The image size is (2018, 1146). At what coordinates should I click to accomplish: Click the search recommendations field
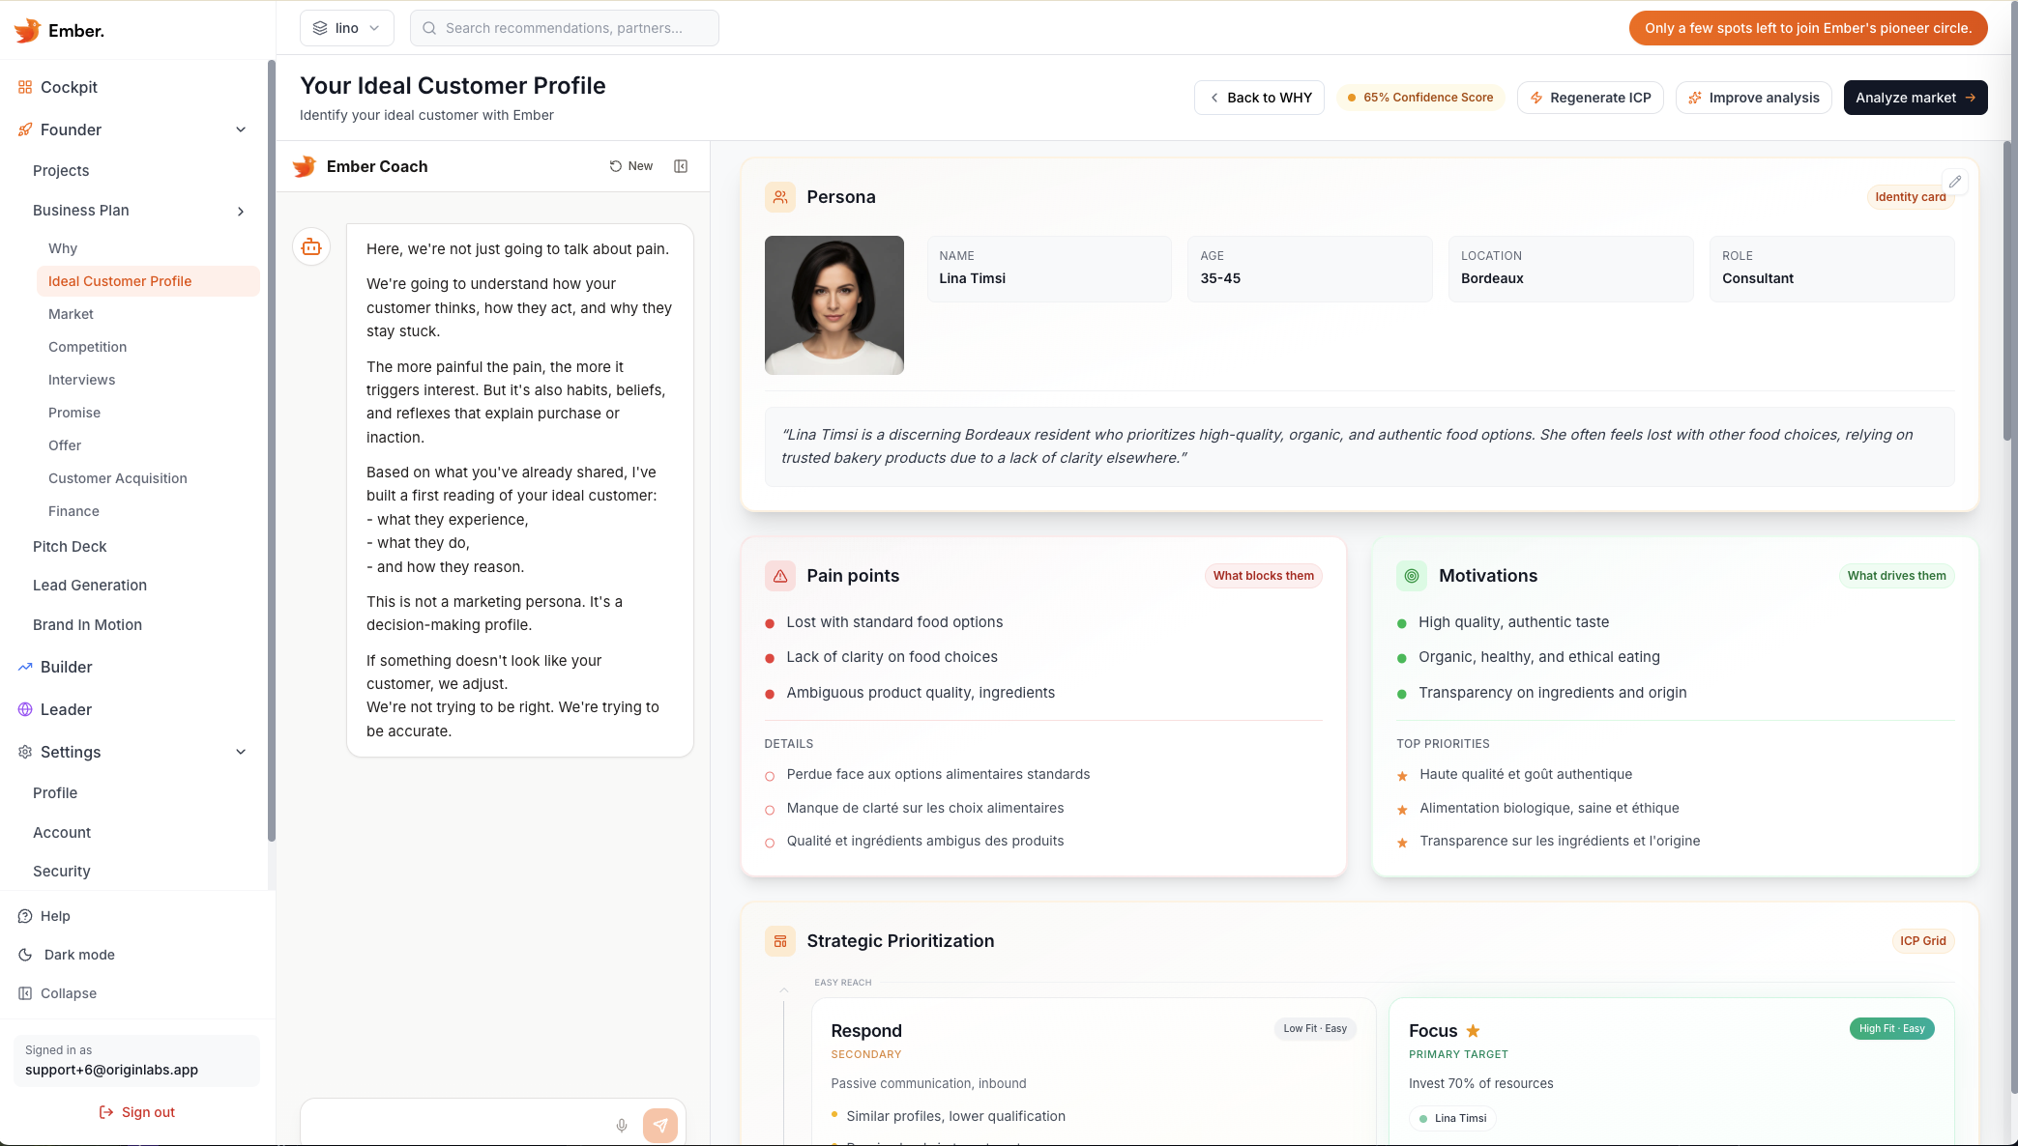pyautogui.click(x=564, y=28)
